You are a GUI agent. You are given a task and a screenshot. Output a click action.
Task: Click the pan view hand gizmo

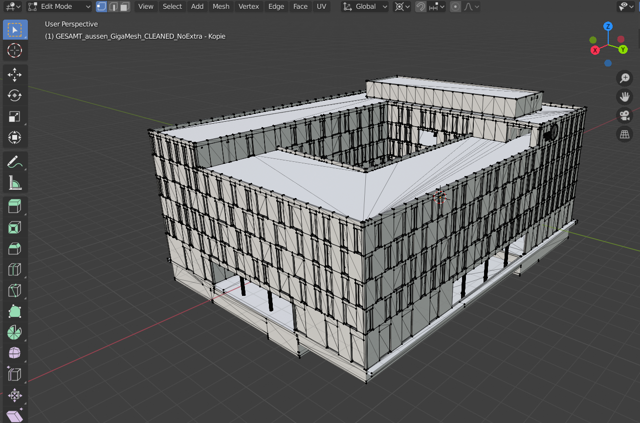(x=624, y=97)
